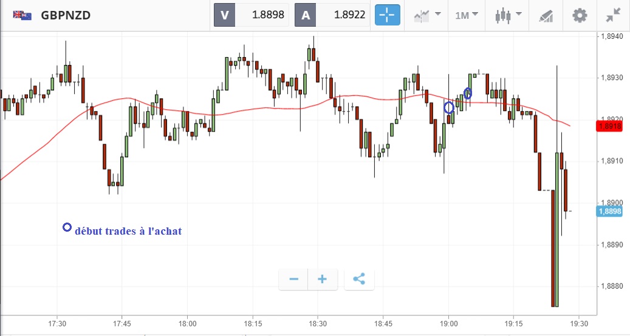Screen dimensions: 630x336
Task: Click the GBPNZD flag icon
Action: [x=22, y=15]
